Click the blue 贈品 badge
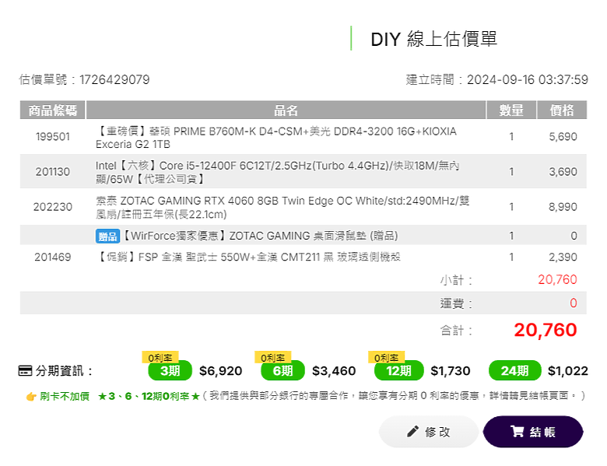This screenshot has height=466, width=607. (x=107, y=236)
